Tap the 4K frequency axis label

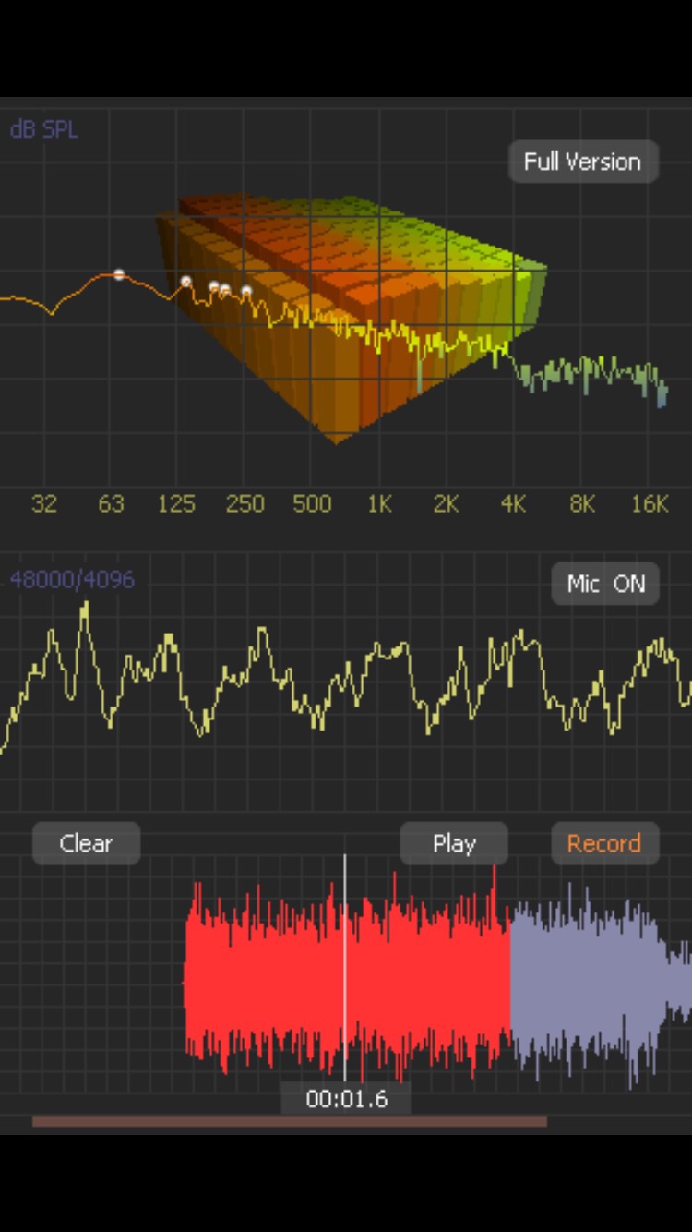(x=513, y=504)
